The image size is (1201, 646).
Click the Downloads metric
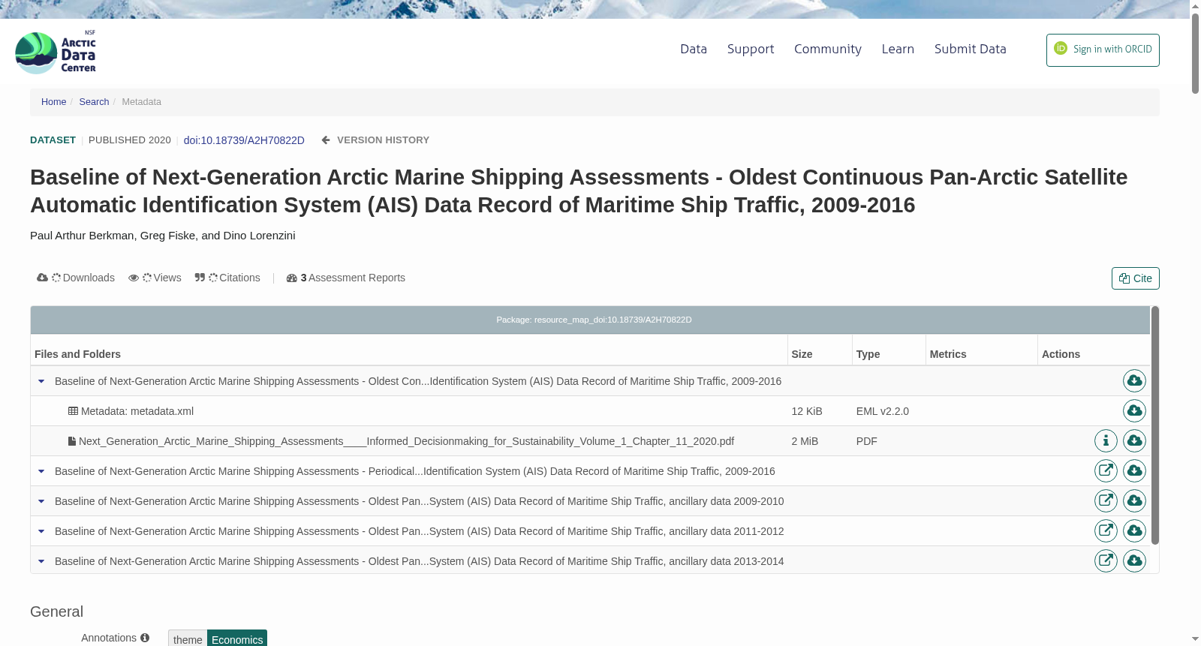coord(76,278)
